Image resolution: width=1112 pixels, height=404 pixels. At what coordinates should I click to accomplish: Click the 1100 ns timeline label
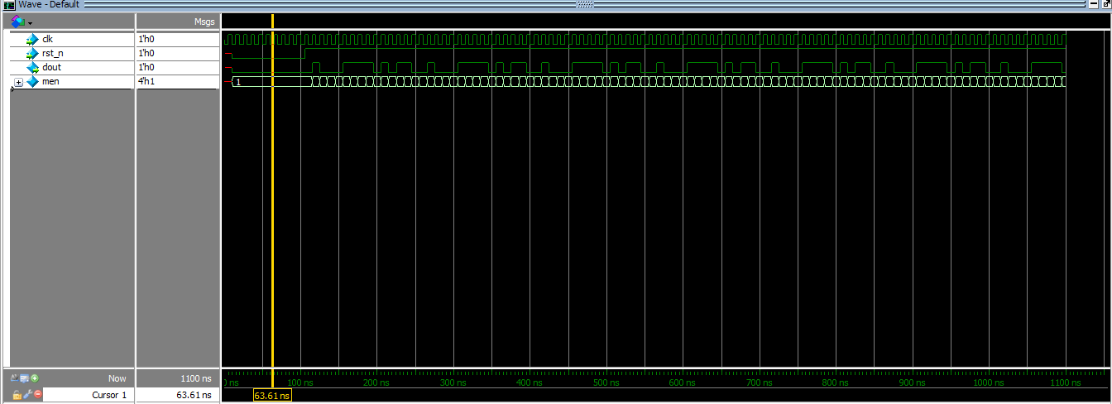click(x=1066, y=382)
